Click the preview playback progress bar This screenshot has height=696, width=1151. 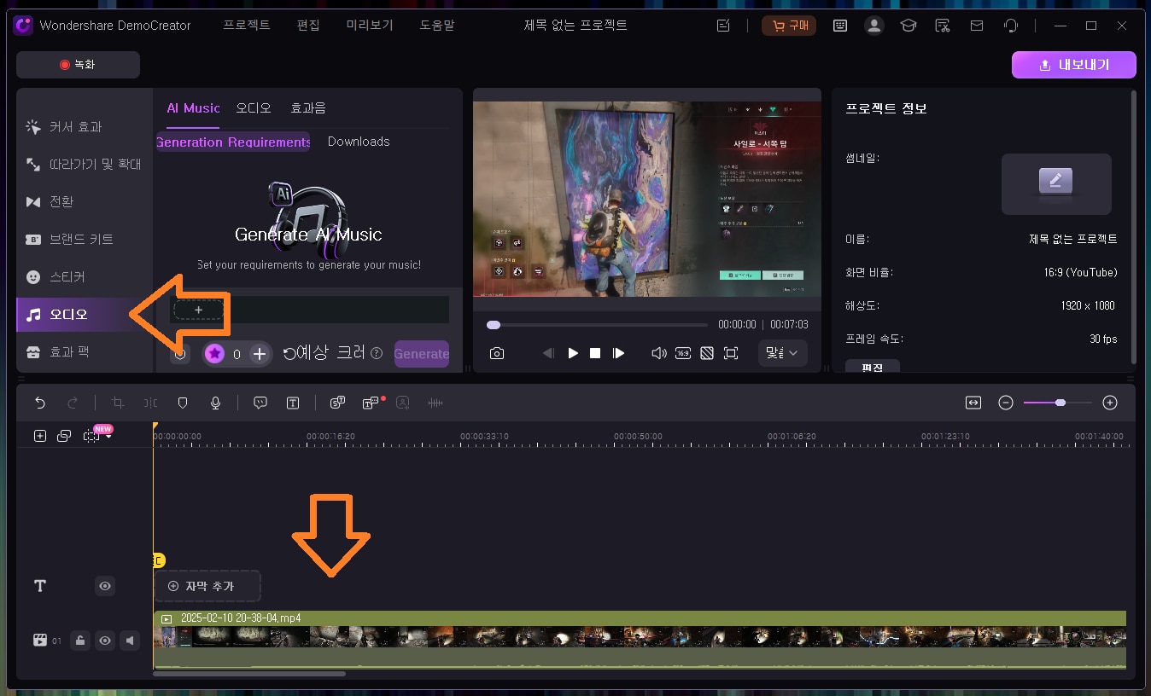click(597, 325)
